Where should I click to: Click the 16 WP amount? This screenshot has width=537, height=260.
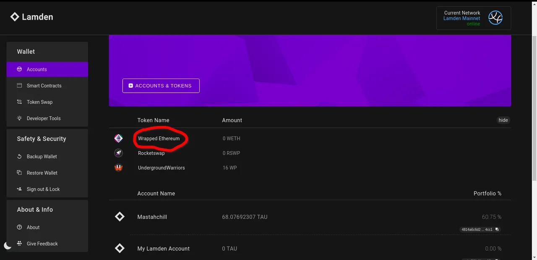[x=230, y=168]
